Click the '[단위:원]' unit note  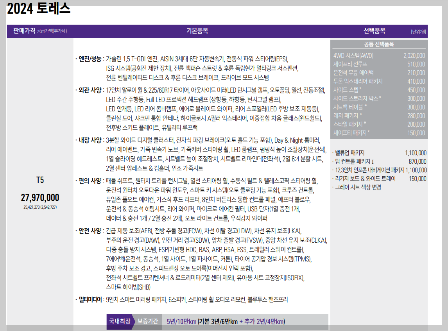pyautogui.click(x=418, y=31)
